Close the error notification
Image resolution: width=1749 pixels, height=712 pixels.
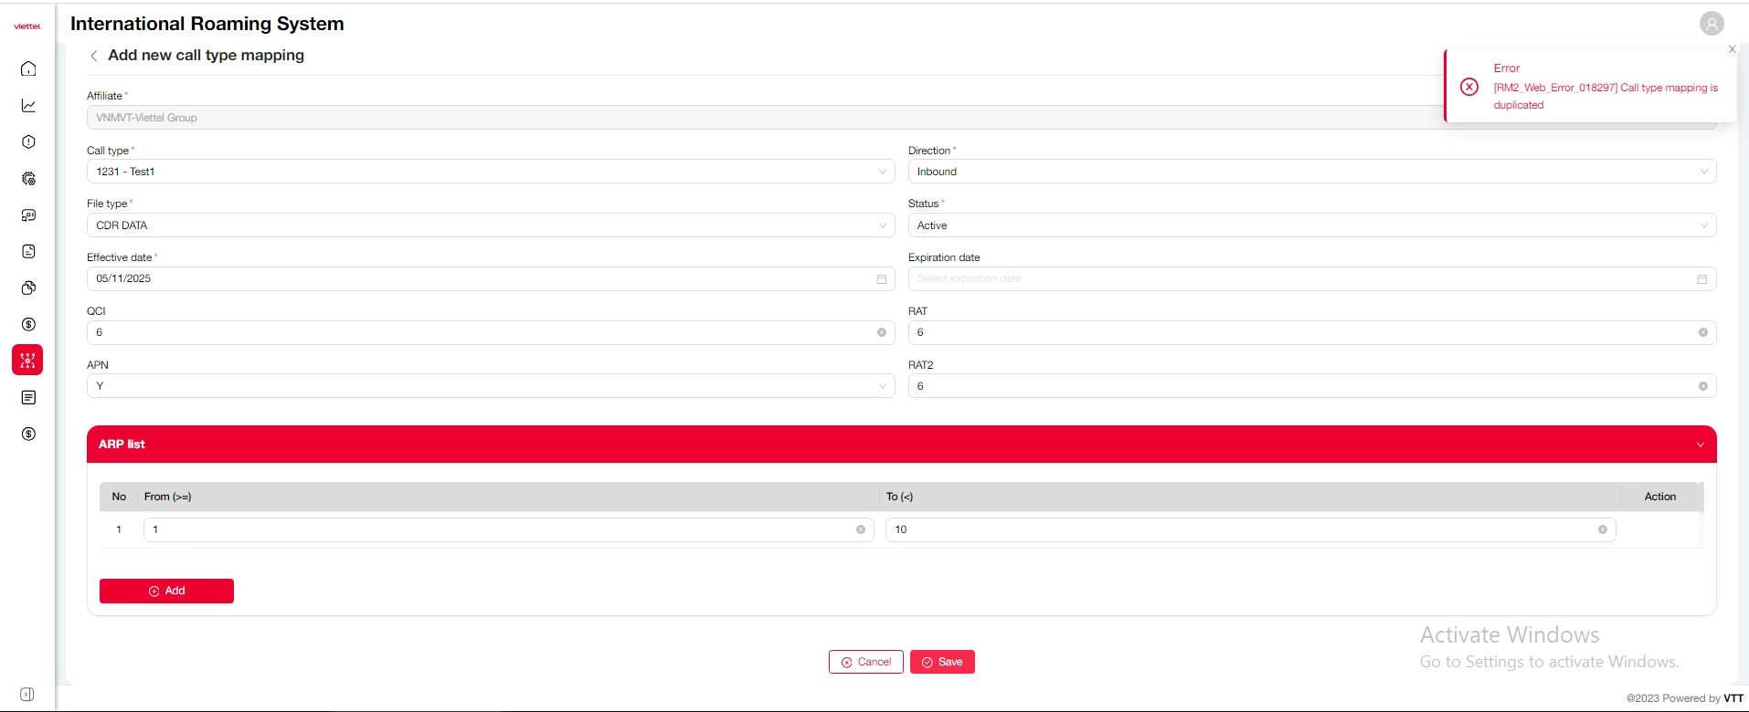tap(1732, 49)
